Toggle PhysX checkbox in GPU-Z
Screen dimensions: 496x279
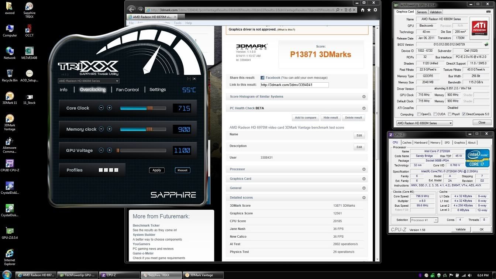click(x=449, y=114)
